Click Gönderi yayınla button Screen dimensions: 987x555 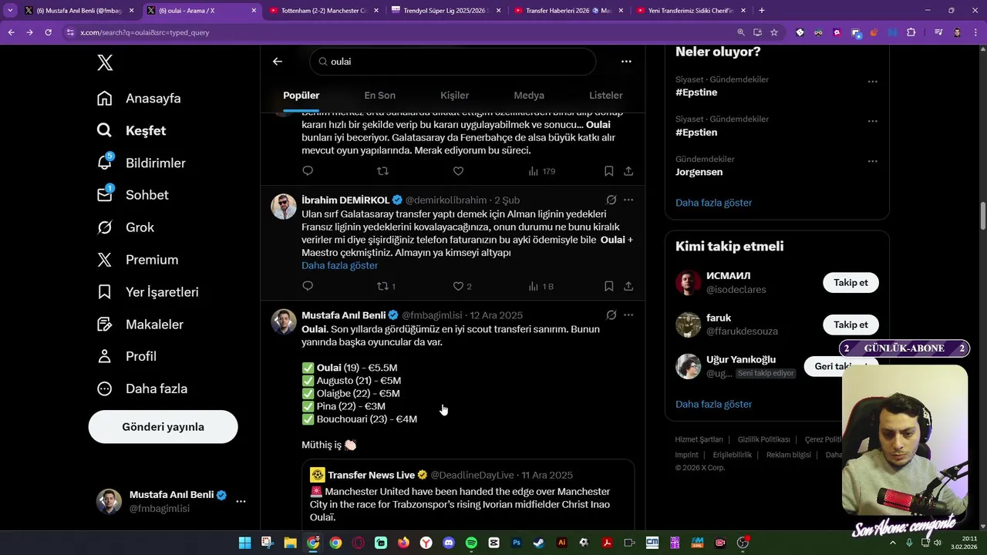coord(163,427)
